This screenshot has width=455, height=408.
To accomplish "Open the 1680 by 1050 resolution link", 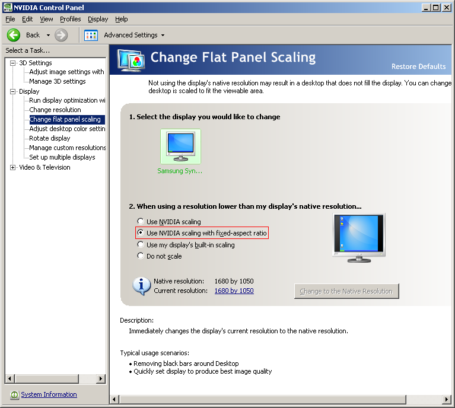I will point(234,291).
